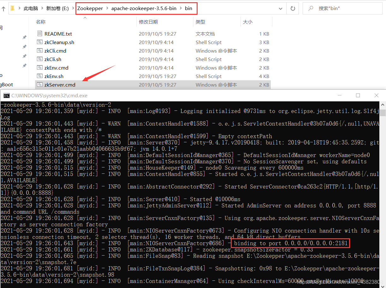Click C:\WINDOWS\system32\cmd.exe title bar text
Image resolution: width=386 pixels, height=288 pixels.
[49, 95]
